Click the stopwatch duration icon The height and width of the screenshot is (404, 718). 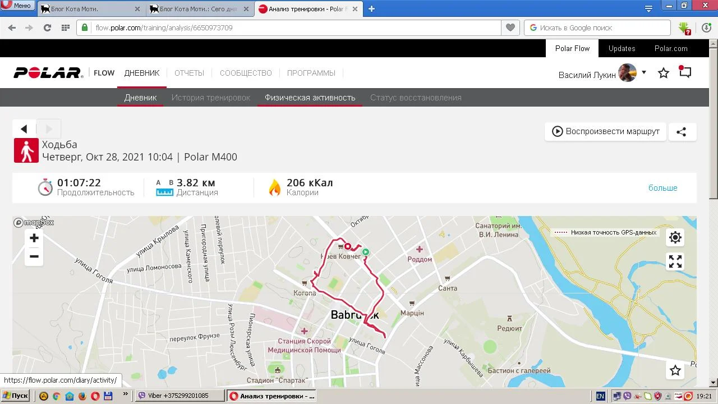(x=45, y=187)
